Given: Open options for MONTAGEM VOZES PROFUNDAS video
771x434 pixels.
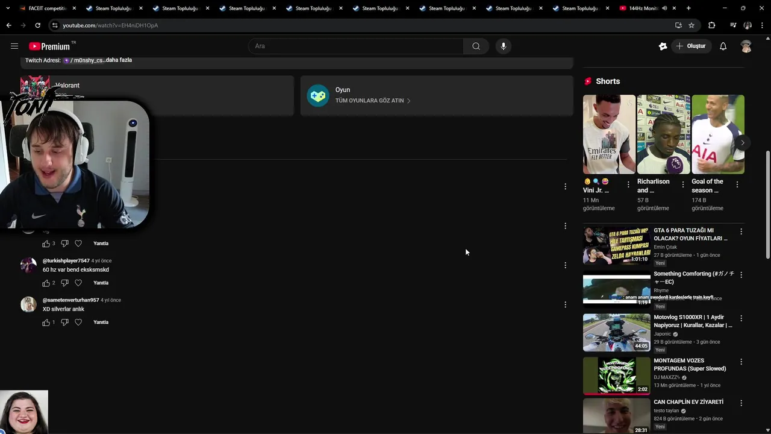Looking at the screenshot, I should click(741, 362).
